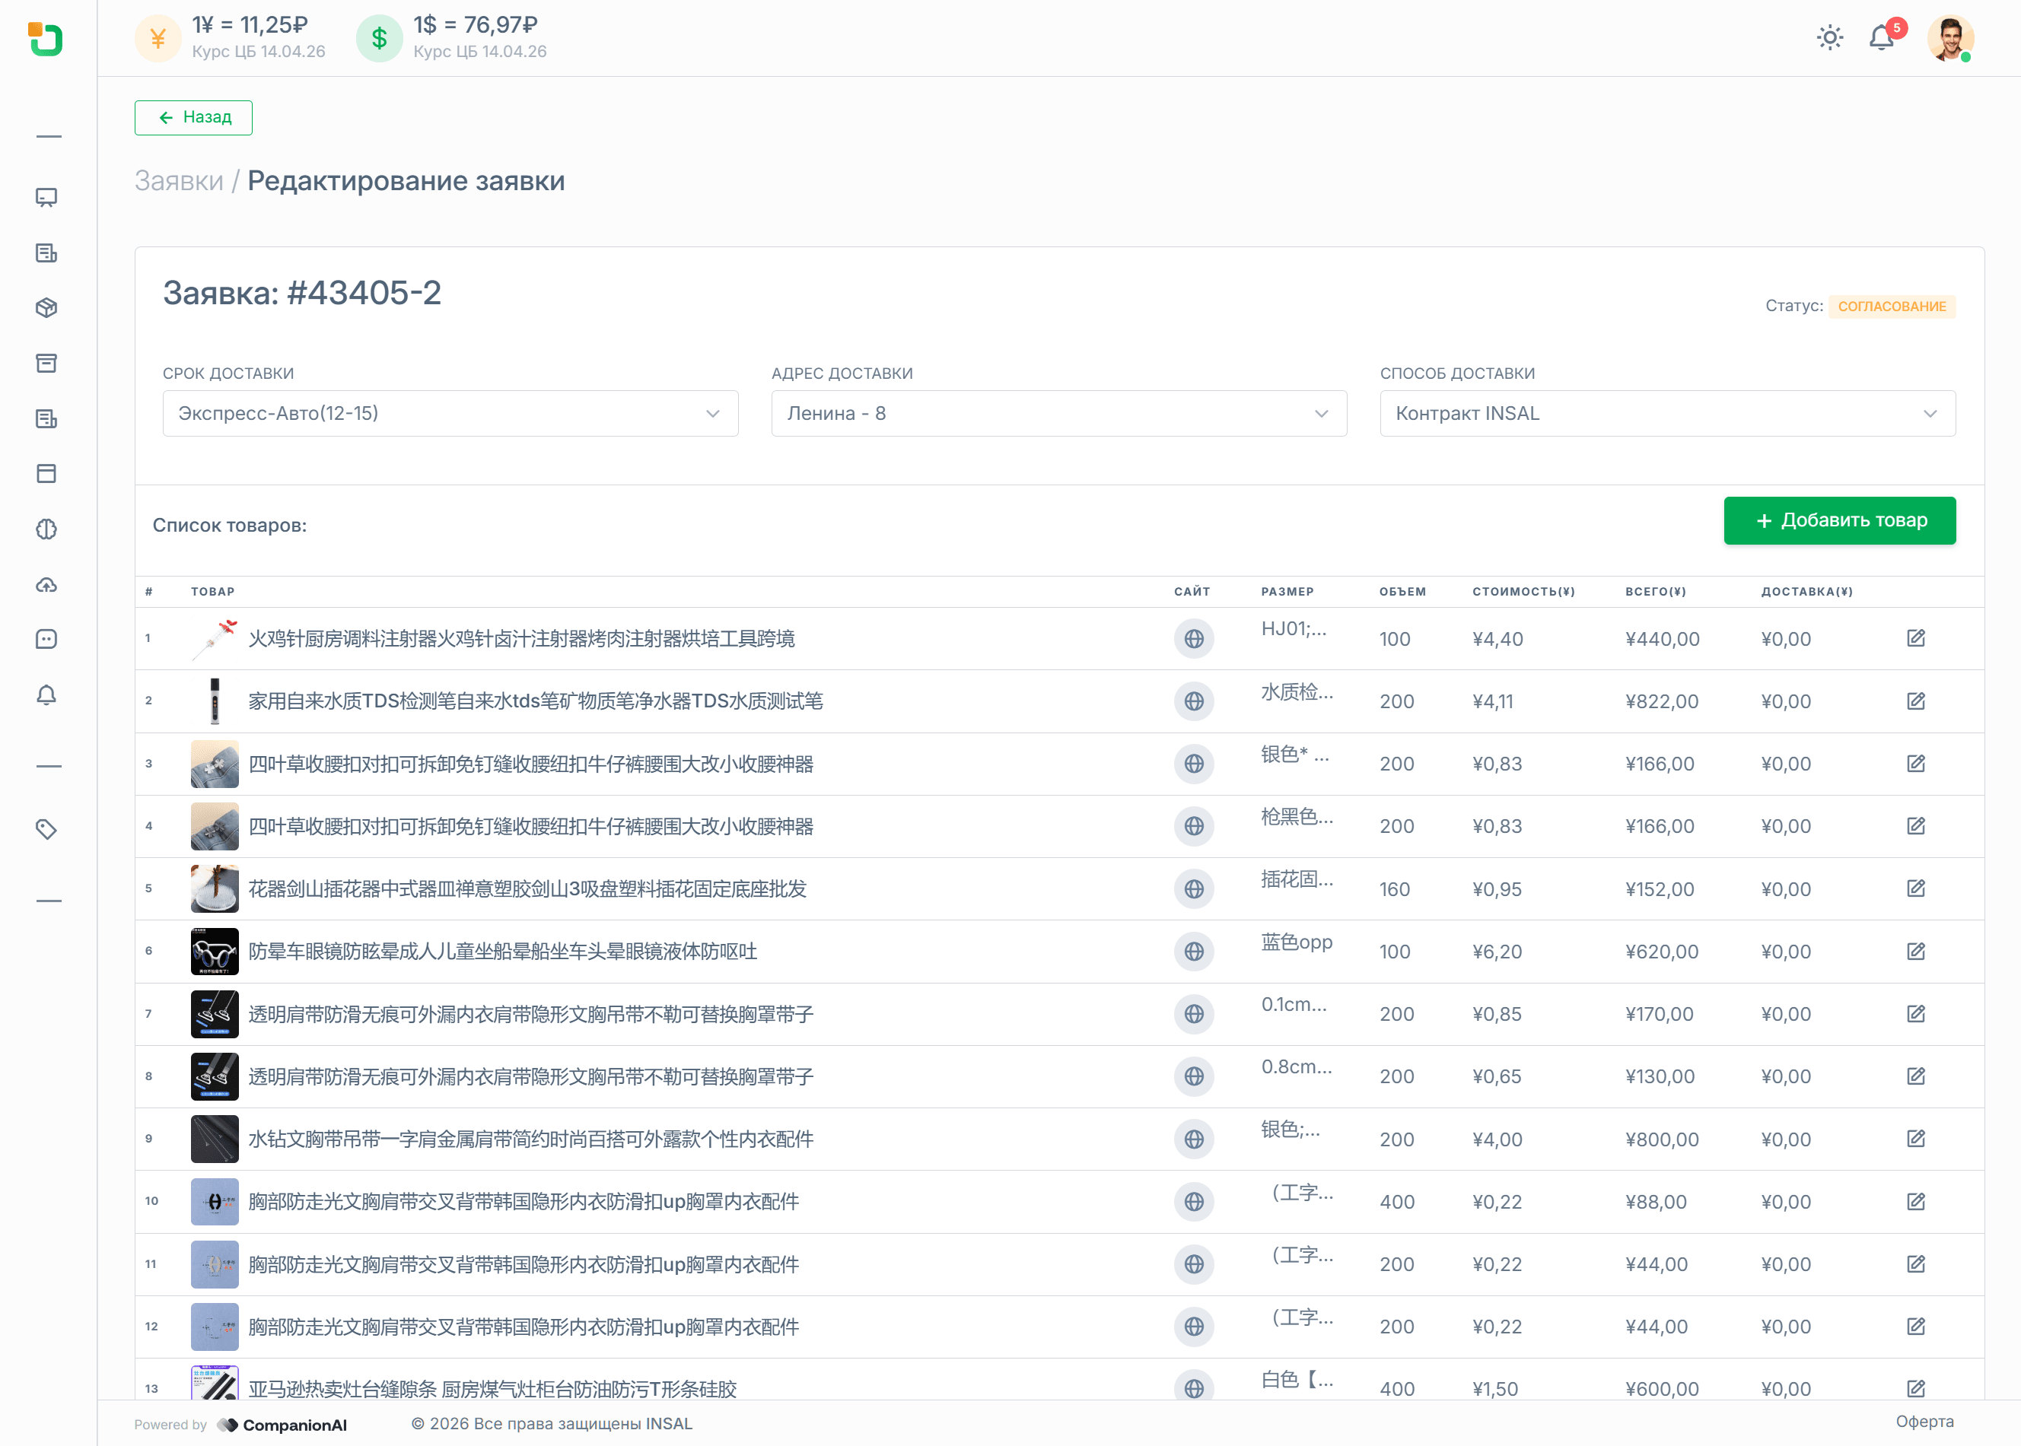This screenshot has height=1446, width=2021.
Task: Click the yen exchange rate icon
Action: point(158,38)
